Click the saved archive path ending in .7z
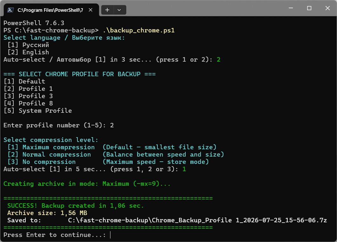337x242 pixels. coord(197,220)
